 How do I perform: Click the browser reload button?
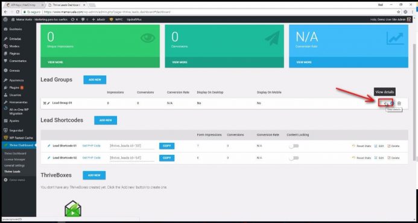18,12
